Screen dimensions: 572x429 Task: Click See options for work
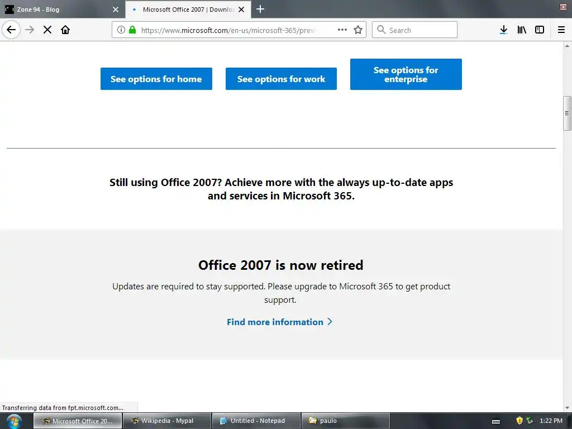[281, 79]
